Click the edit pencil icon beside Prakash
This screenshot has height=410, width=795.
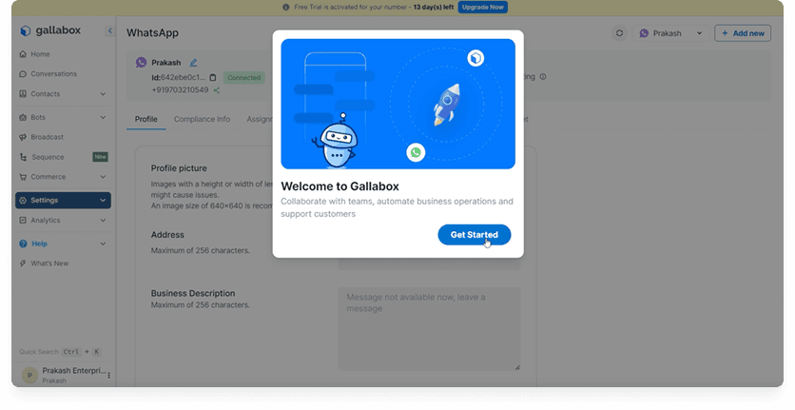click(193, 63)
